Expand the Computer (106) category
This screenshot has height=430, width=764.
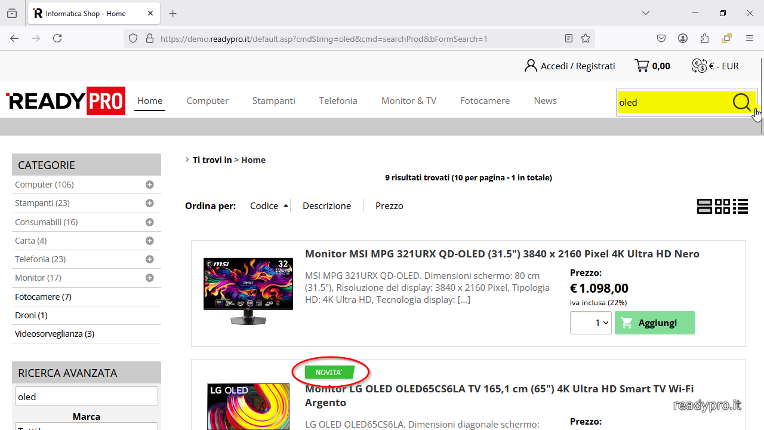[x=150, y=185]
